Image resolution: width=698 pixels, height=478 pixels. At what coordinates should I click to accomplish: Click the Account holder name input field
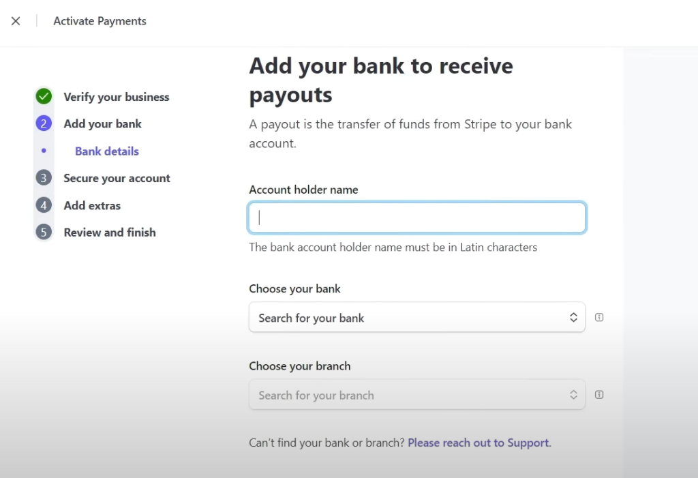pos(416,217)
